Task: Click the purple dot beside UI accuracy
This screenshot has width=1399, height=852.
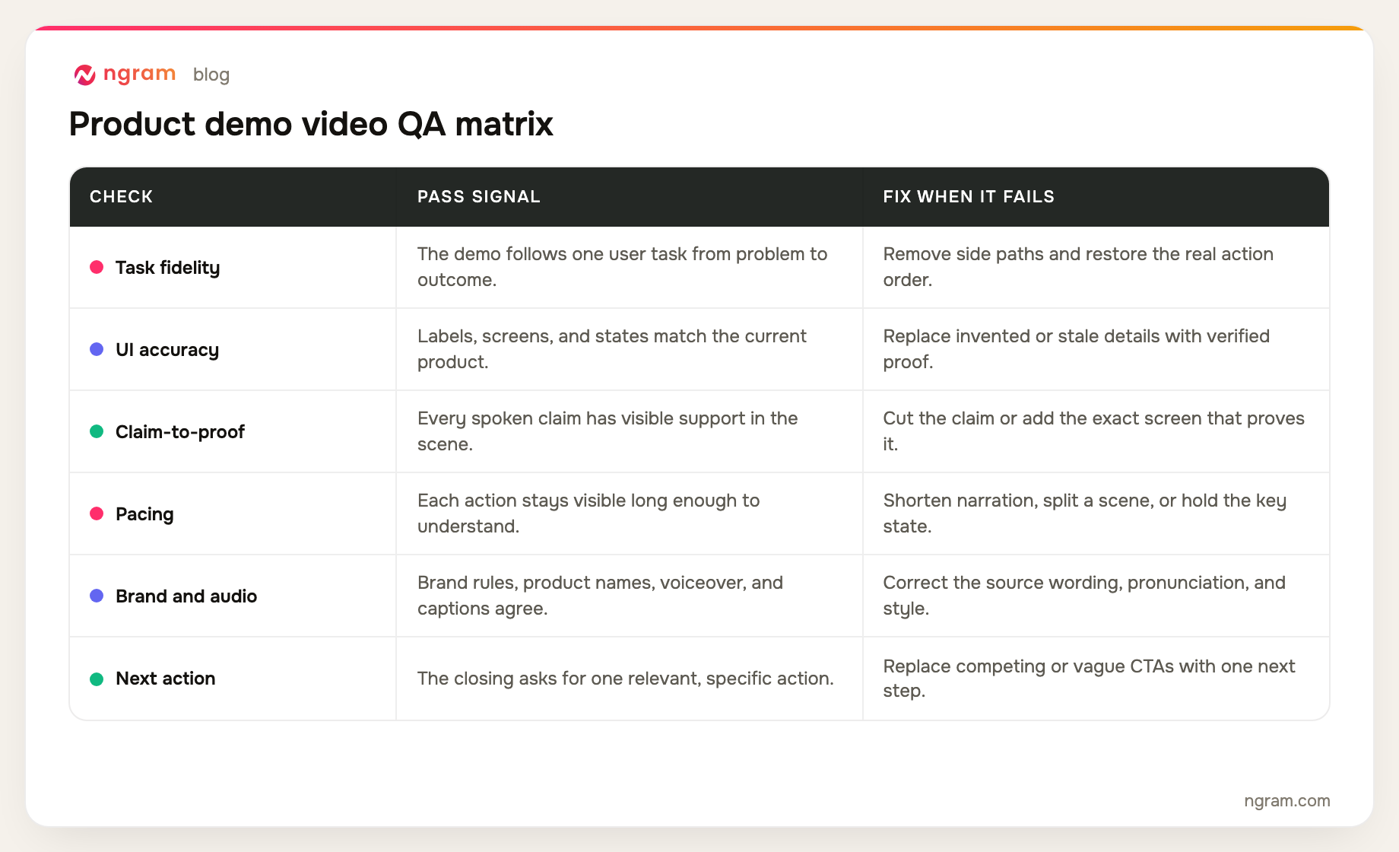Action: pos(97,349)
